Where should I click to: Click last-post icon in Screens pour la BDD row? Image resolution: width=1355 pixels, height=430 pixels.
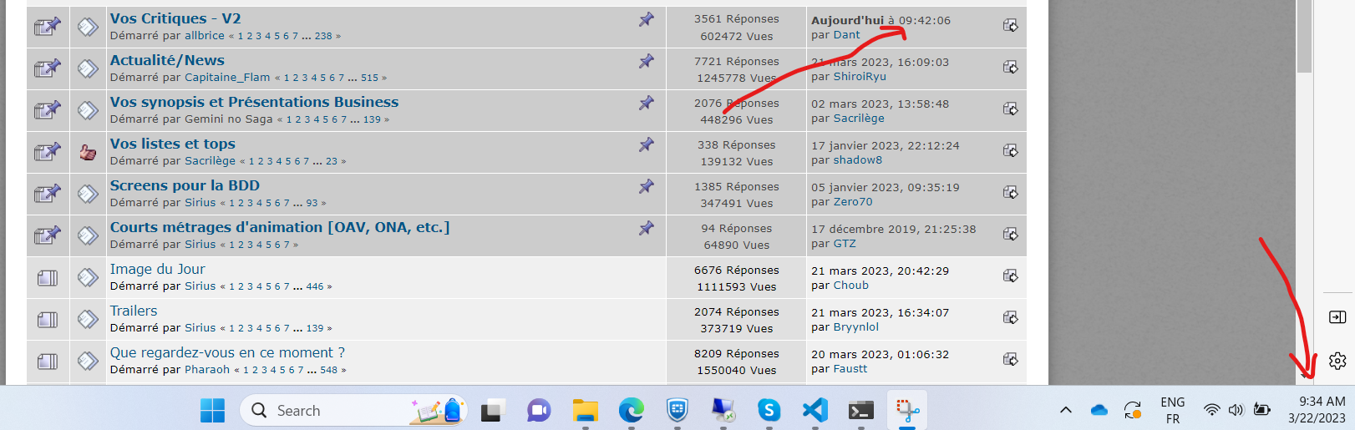(x=1011, y=193)
